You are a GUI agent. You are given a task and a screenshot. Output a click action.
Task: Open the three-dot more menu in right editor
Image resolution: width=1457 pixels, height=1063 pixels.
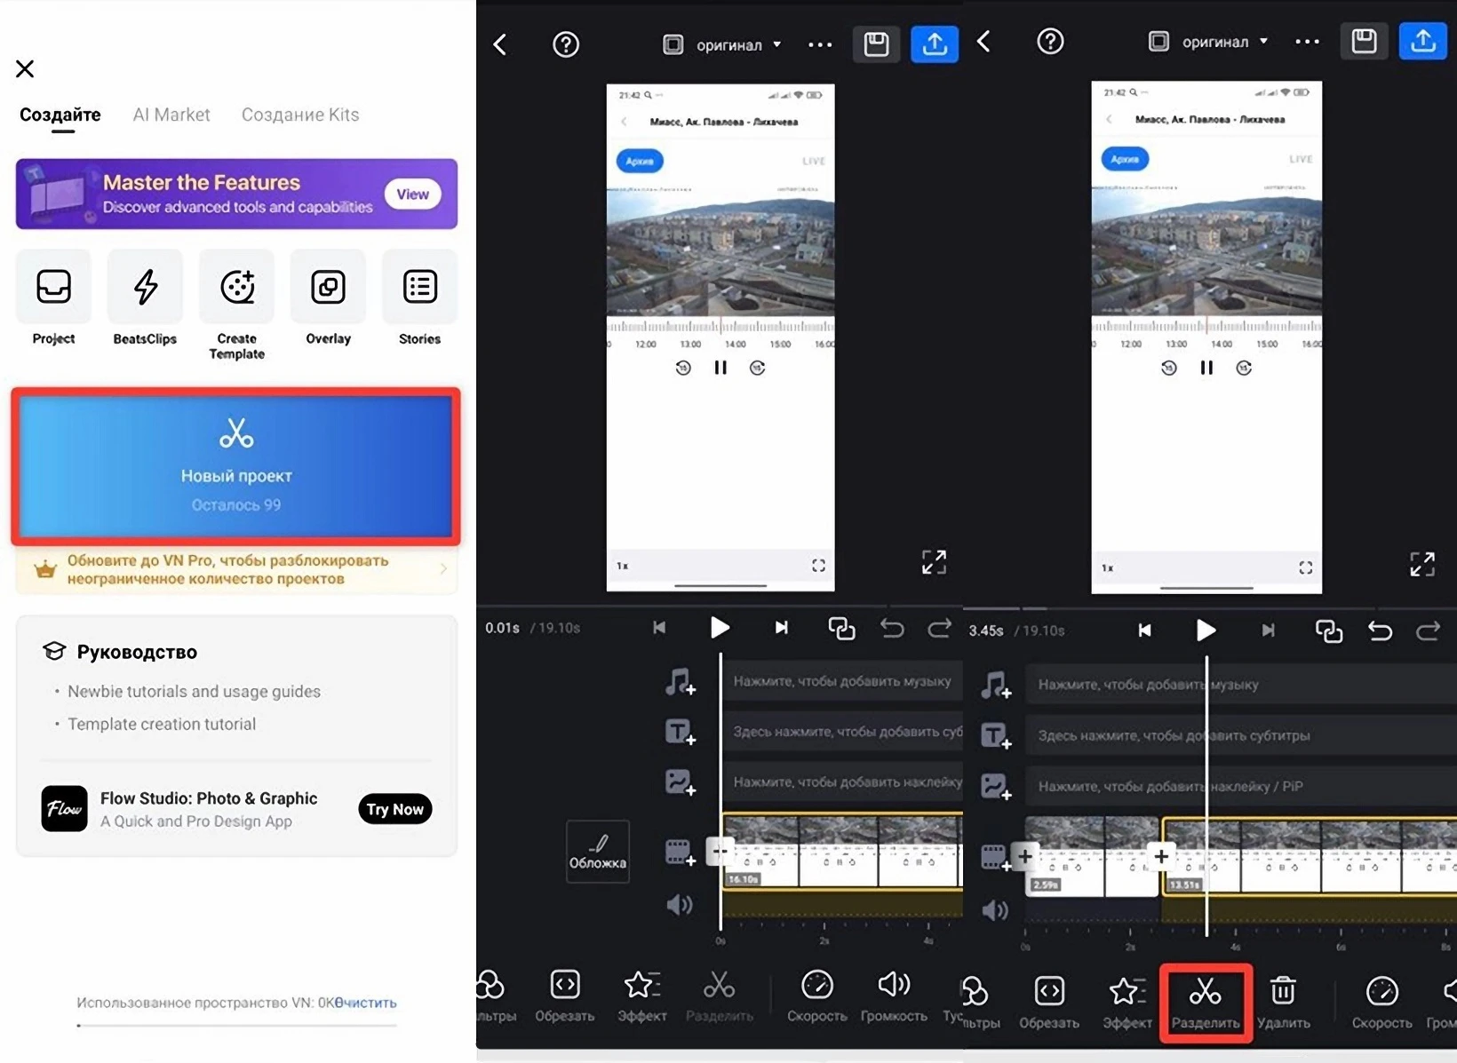click(x=1307, y=42)
